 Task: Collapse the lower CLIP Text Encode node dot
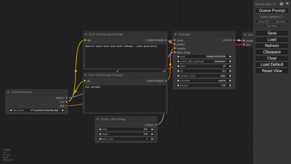[86, 75]
